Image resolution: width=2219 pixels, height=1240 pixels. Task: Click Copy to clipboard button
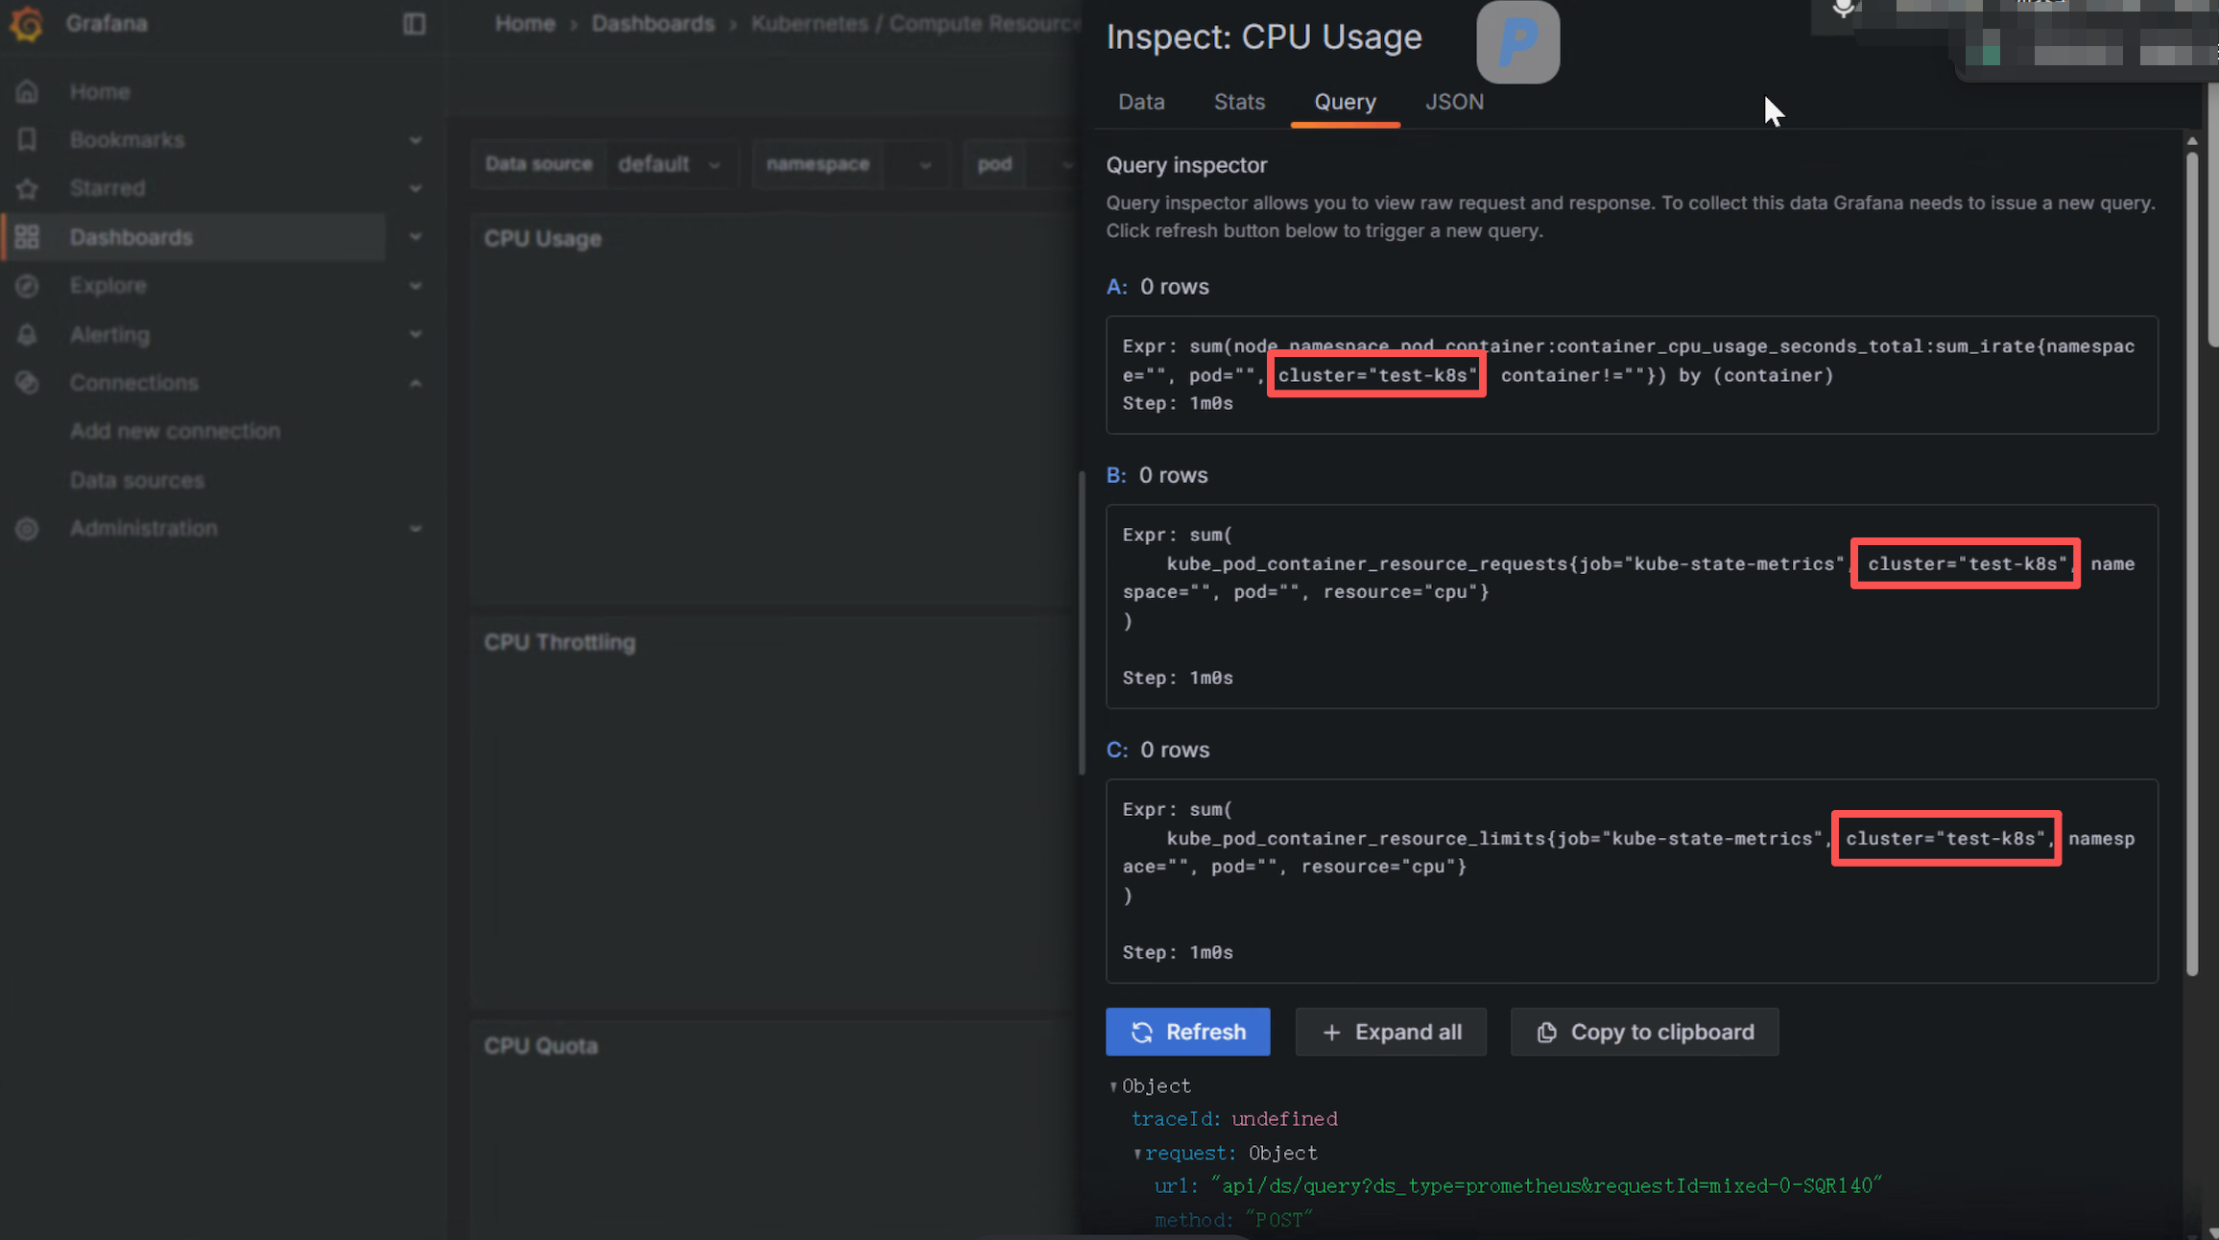pyautogui.click(x=1644, y=1032)
